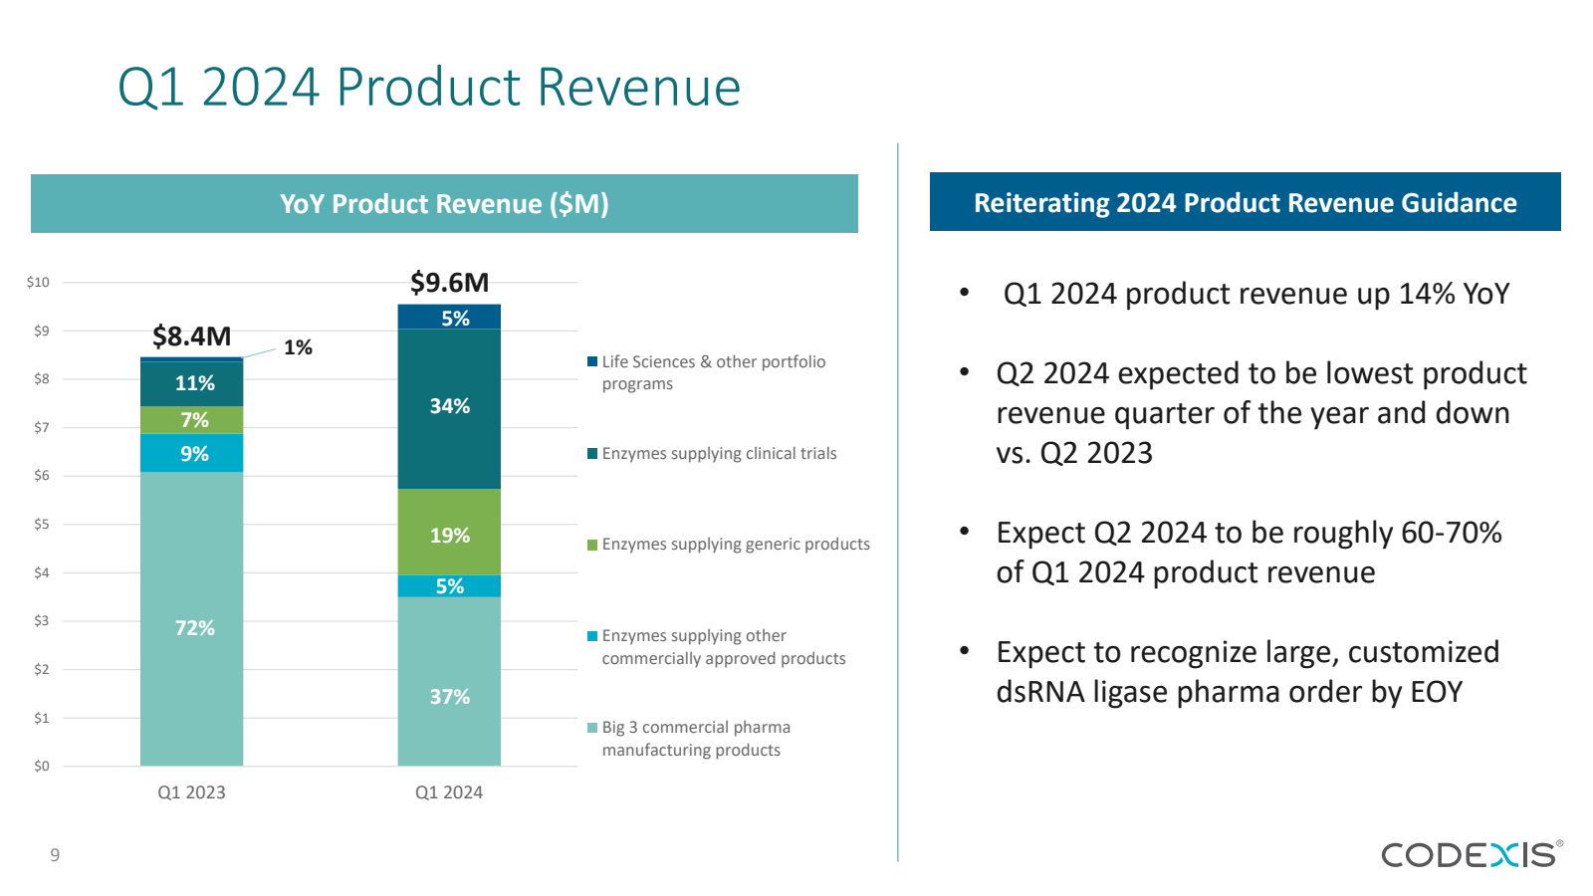This screenshot has height=896, width=1593.
Task: Click the $10 y-axis label
Action: pos(38,283)
